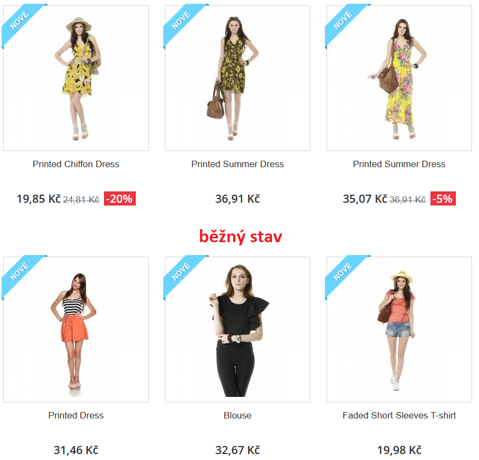Open the brown yellow Printed Summer Dress image
The image size is (479, 460).
(x=238, y=78)
